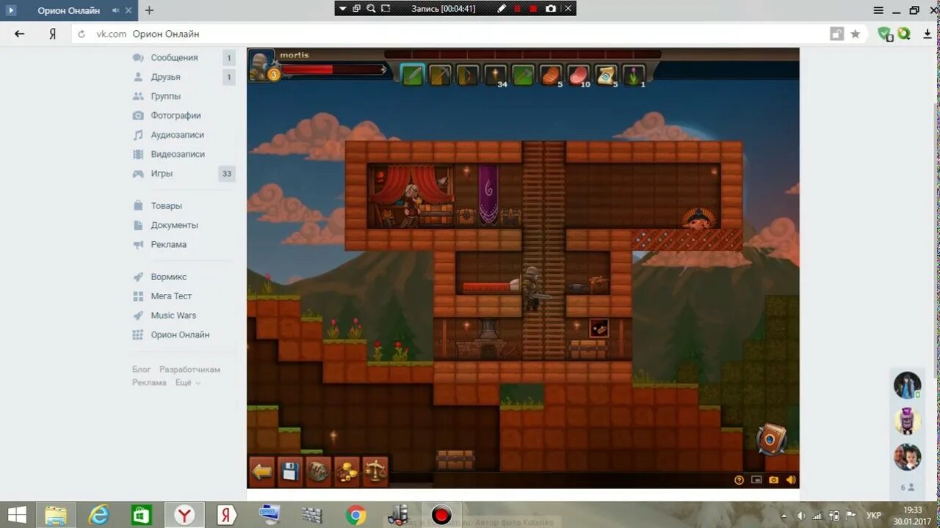Open a new browser tab
940x528 pixels.
(x=149, y=10)
